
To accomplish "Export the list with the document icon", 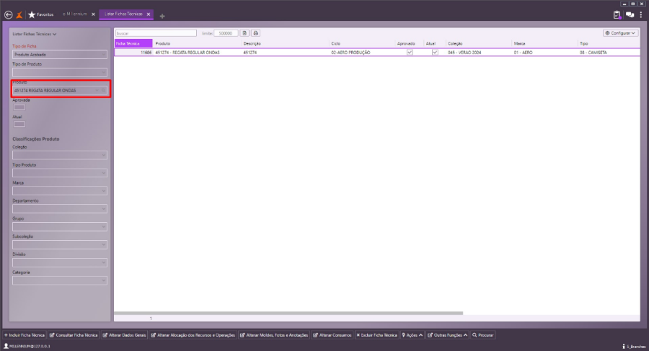I will tap(244, 33).
